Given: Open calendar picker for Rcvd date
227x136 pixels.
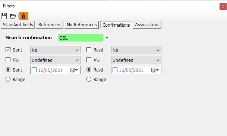Looking at the screenshot, I should (x=155, y=70).
